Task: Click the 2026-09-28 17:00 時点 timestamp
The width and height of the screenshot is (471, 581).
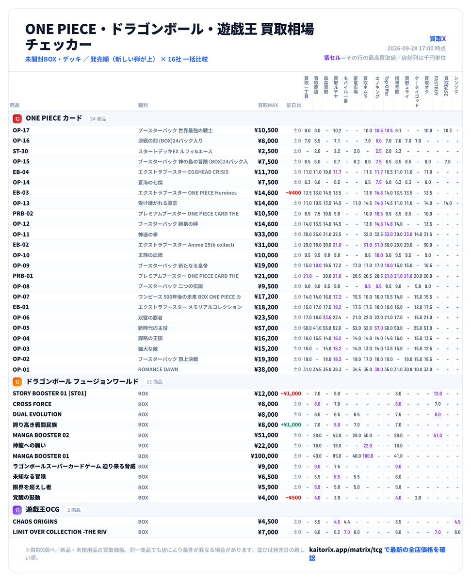Action: pos(417,48)
